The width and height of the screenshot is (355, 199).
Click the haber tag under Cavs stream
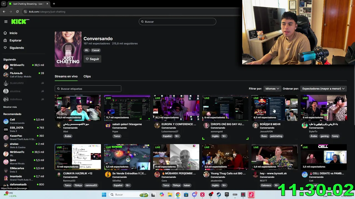[x=187, y=185]
